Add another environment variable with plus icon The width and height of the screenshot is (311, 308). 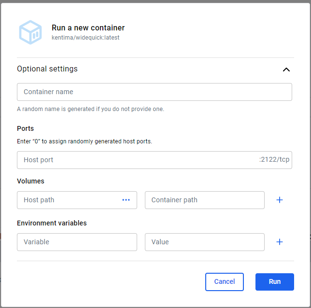pyautogui.click(x=279, y=242)
